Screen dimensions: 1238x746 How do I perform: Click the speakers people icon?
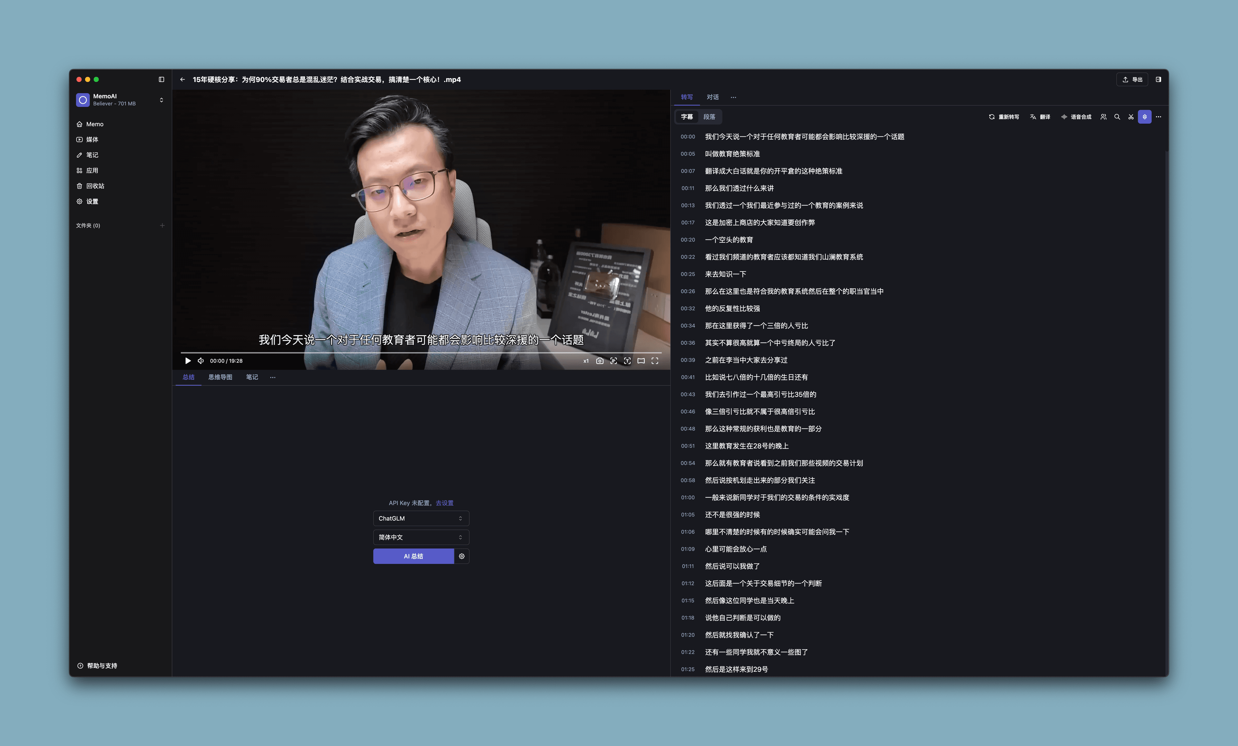point(1103,117)
